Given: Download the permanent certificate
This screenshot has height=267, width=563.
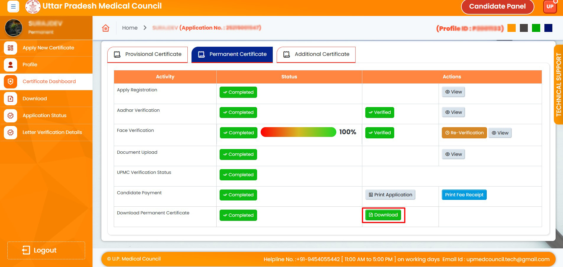Looking at the screenshot, I should (383, 215).
